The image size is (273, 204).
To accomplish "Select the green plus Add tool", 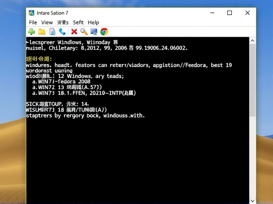I will [x=31, y=31].
